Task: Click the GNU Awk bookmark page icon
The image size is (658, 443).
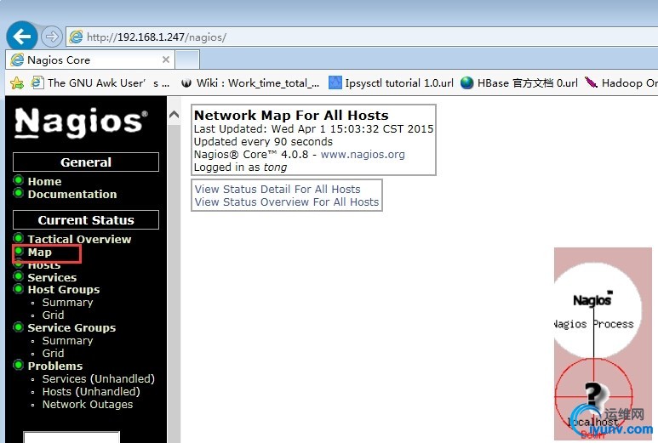Action: (x=37, y=82)
